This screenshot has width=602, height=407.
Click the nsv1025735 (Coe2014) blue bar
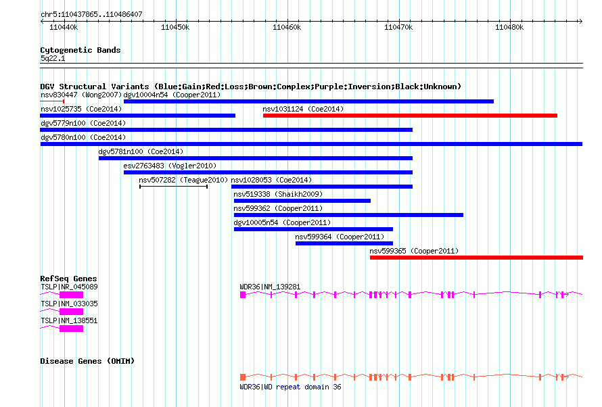(x=138, y=116)
